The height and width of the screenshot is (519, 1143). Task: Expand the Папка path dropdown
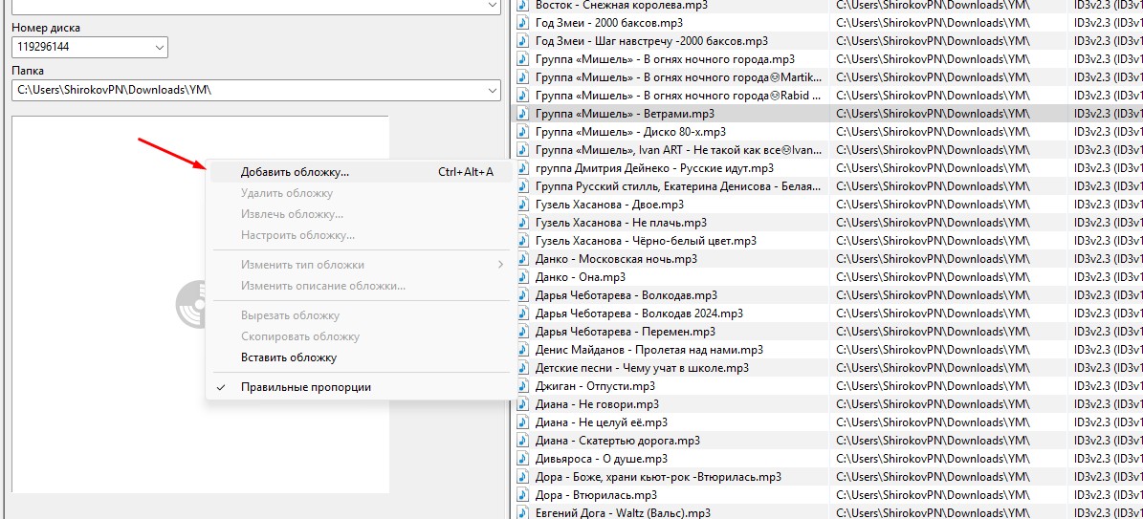click(x=493, y=91)
